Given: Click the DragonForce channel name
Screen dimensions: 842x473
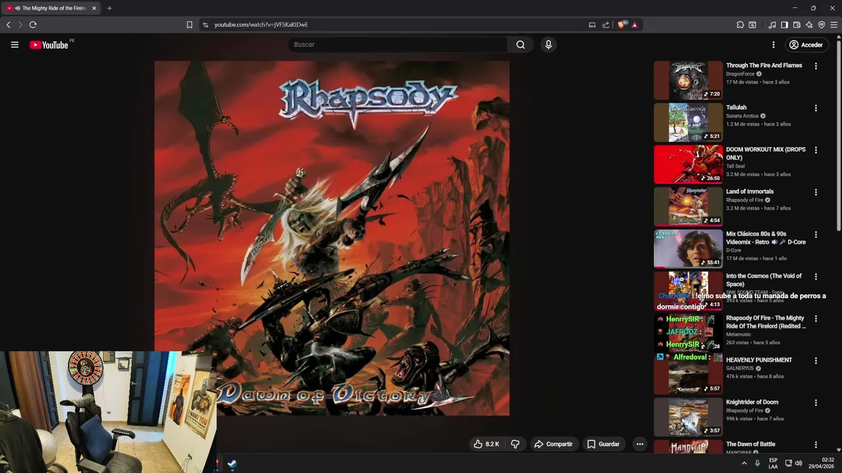Looking at the screenshot, I should pos(740,74).
